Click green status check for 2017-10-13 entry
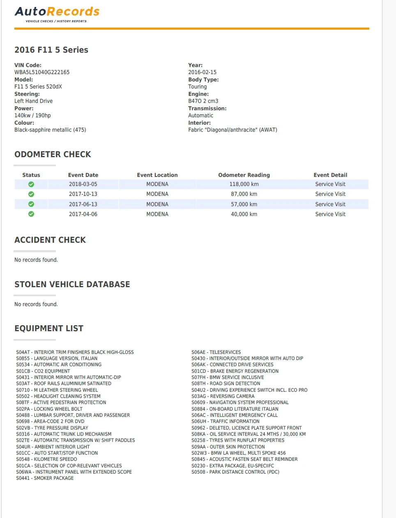Image resolution: width=396 pixels, height=518 pixels. click(x=31, y=194)
